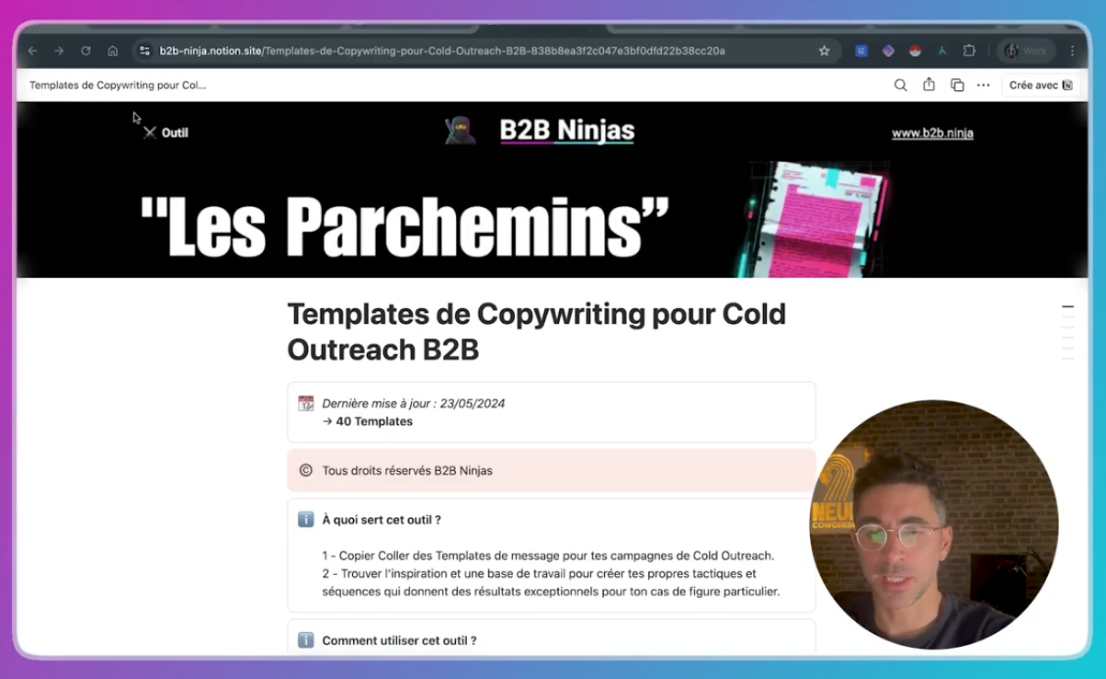Click the heading À quoi sert cet outil ?
Screen dimensions: 1106x679
tap(382, 520)
